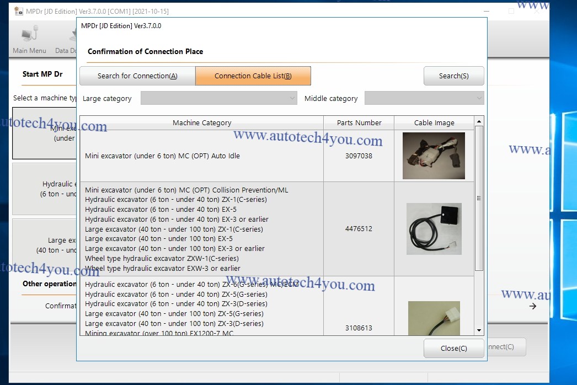Click the Machine Category column header

202,122
